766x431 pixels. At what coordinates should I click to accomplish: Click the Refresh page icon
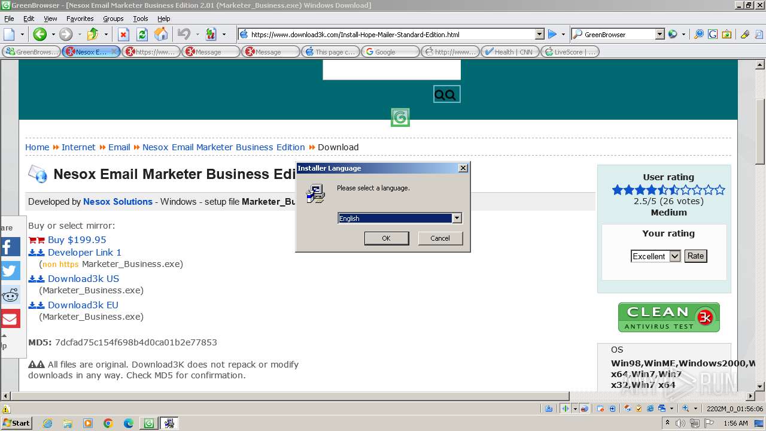142,34
